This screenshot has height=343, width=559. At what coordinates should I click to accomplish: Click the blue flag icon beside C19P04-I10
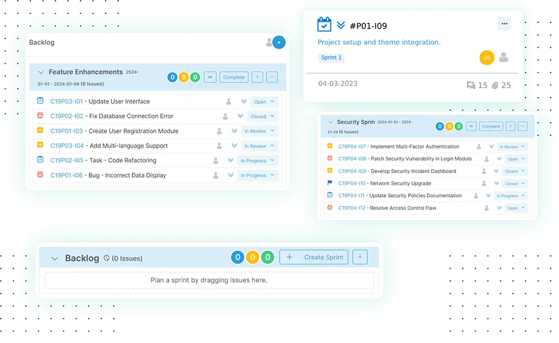pyautogui.click(x=330, y=183)
